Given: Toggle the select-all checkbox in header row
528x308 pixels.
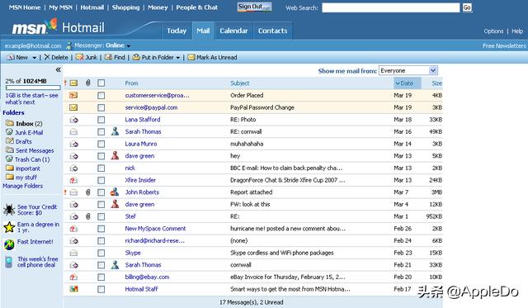Looking at the screenshot, I should tap(101, 83).
